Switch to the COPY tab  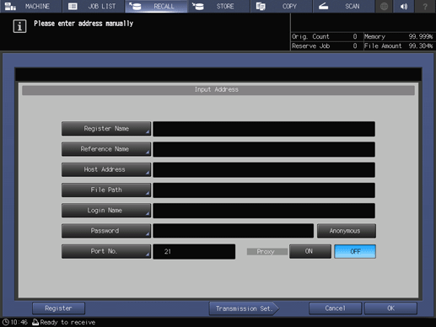[282, 6]
